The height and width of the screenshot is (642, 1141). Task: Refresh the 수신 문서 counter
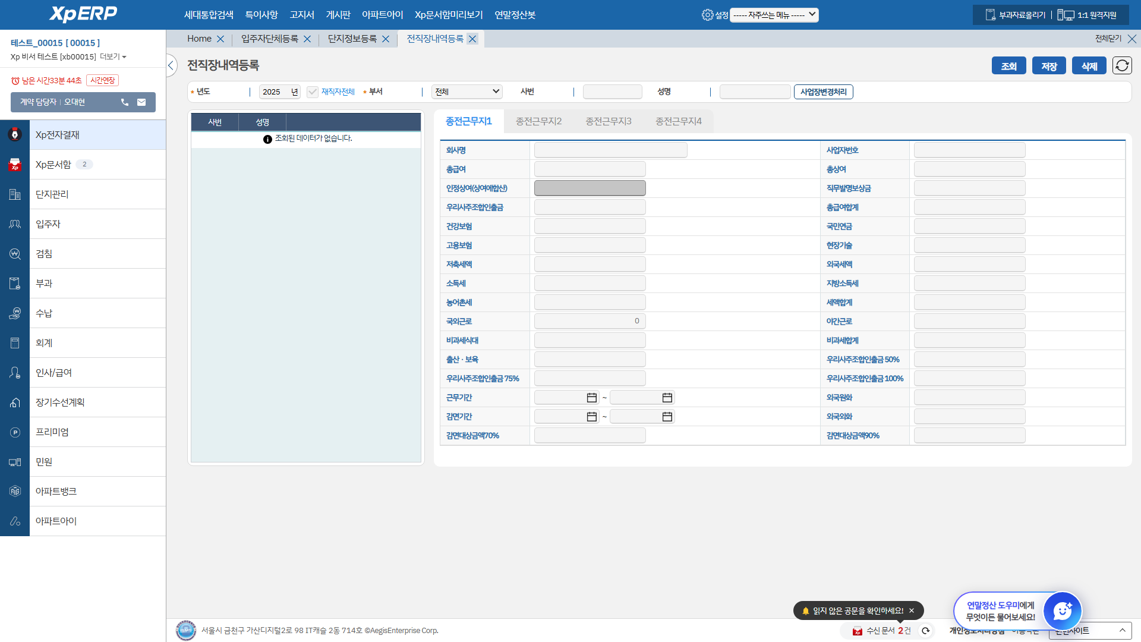pos(925,631)
